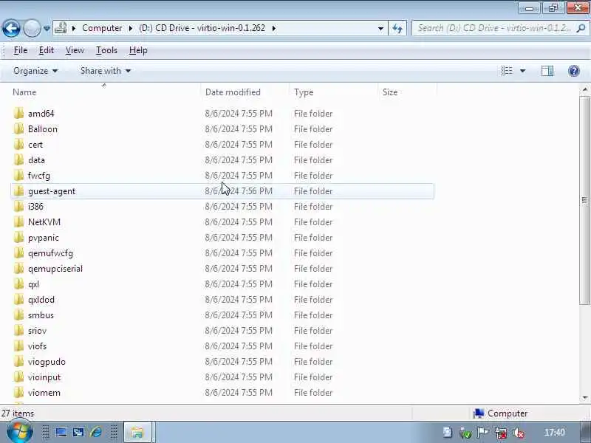This screenshot has height=443, width=591.
Task: Select the qemufwcfg folder icon
Action: click(18, 253)
